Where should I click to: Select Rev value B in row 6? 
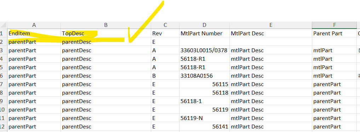[x=165, y=76]
